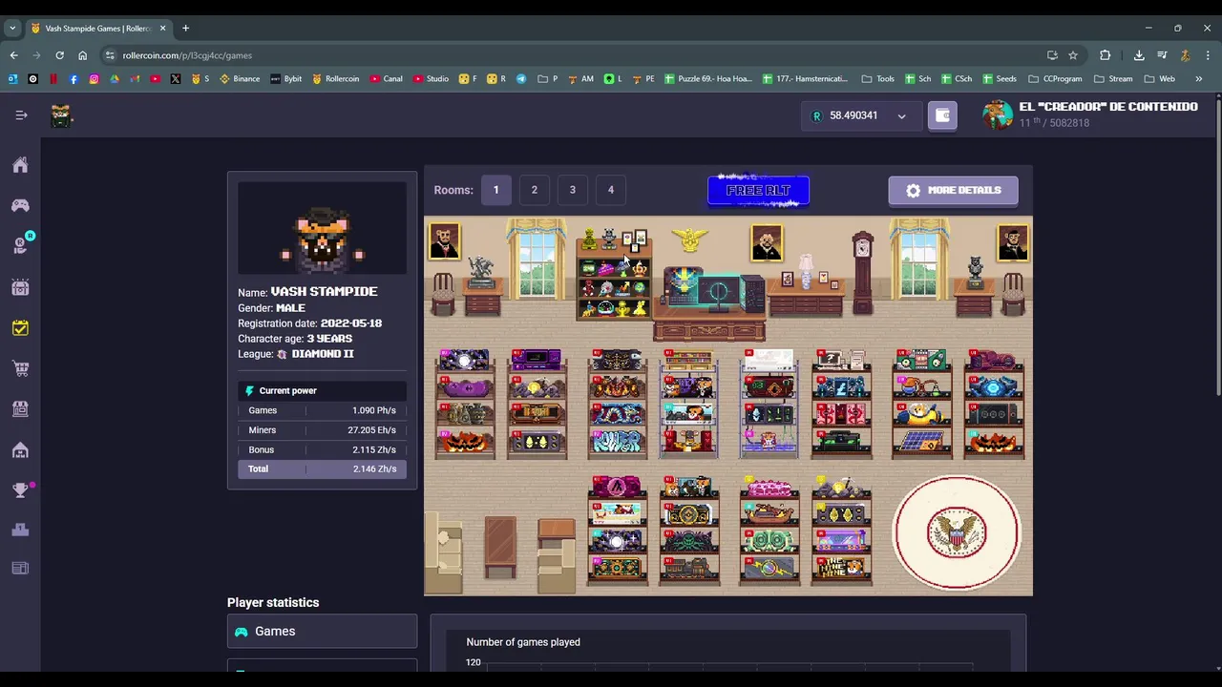Click the Bonus 2.115 Zh/s row
The height and width of the screenshot is (687, 1222).
click(x=322, y=449)
